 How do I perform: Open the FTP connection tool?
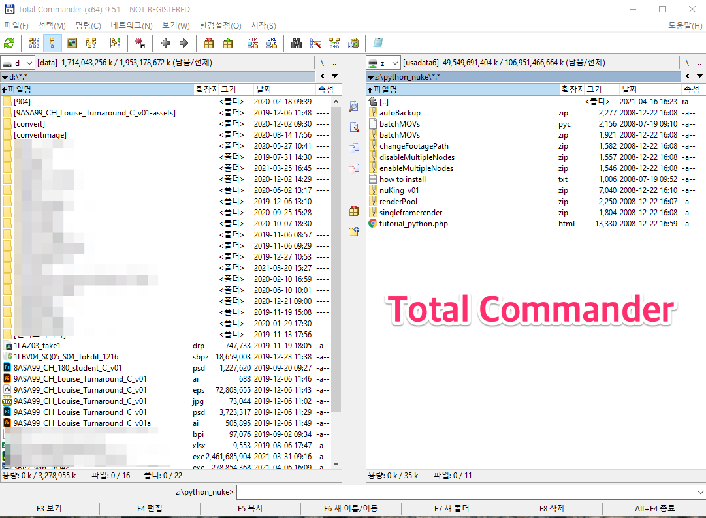[252, 43]
